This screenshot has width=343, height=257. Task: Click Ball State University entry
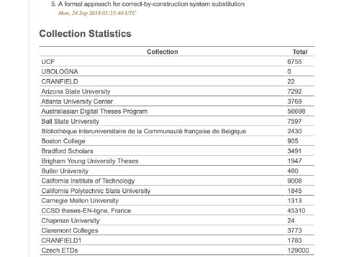[x=70, y=121]
